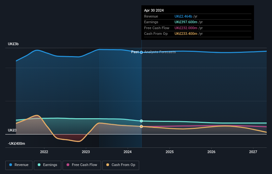This screenshot has width=272, height=174.
Task: Select the Revenue data point marker at Apr 2024
Action: 141,52
